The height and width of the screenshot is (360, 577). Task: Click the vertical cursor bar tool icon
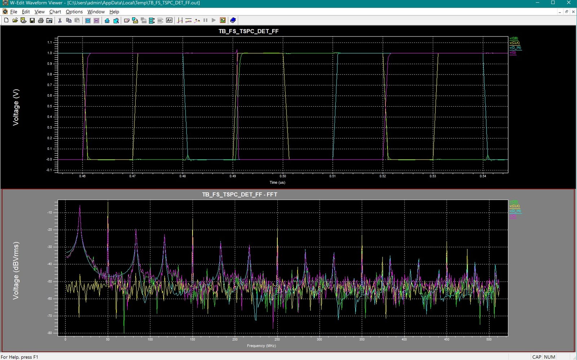180,21
